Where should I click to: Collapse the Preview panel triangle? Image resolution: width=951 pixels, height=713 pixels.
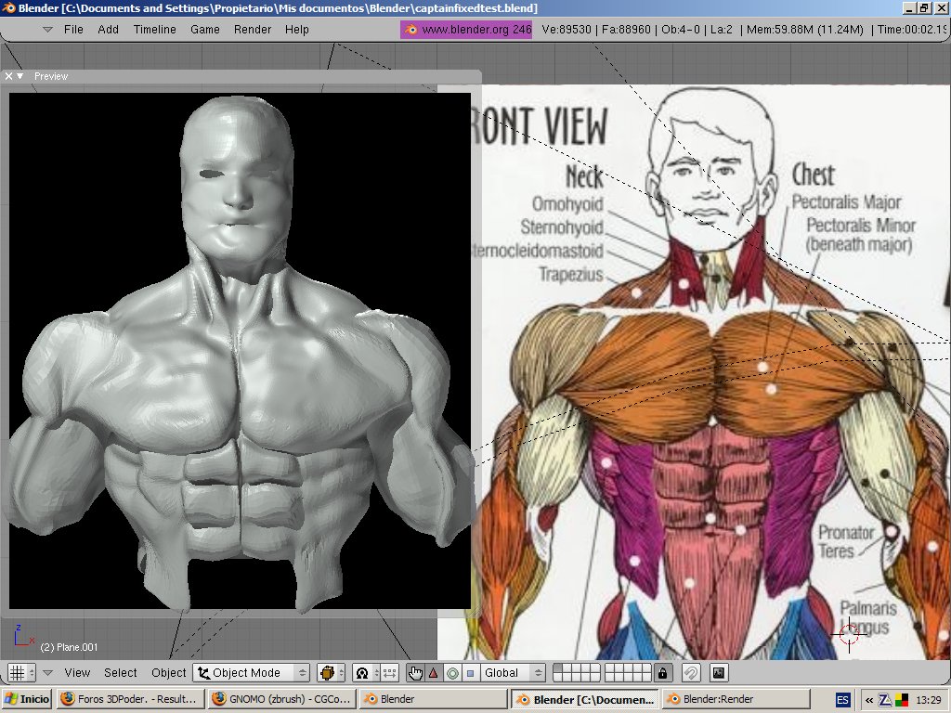(20, 76)
